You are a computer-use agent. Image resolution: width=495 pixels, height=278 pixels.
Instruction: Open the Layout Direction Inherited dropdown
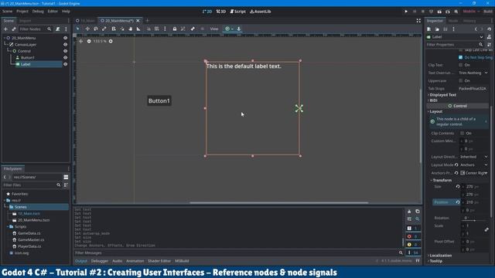[474, 157]
